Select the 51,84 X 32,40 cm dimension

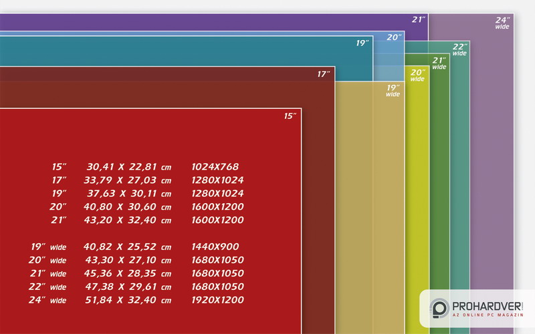click(128, 300)
